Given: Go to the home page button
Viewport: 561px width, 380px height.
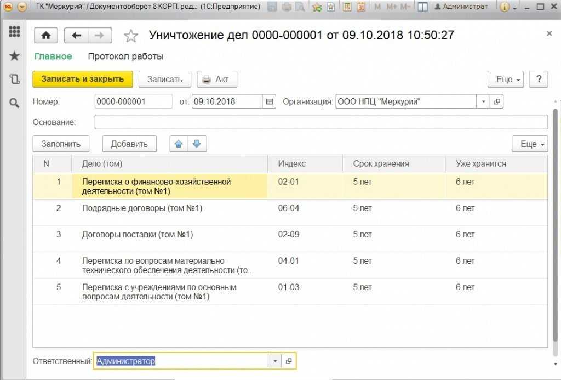Looking at the screenshot, I should (46, 36).
